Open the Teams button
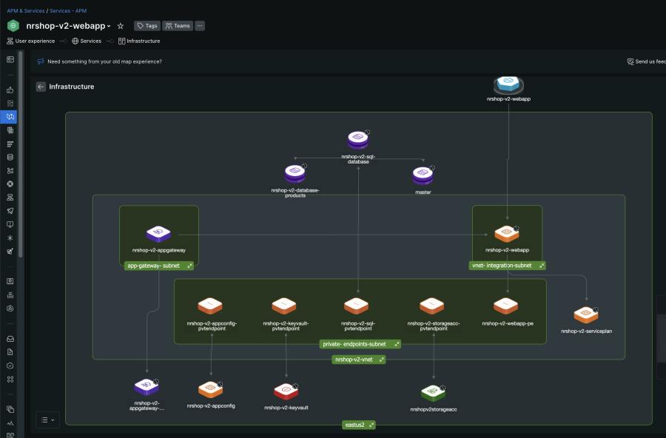 [x=178, y=26]
